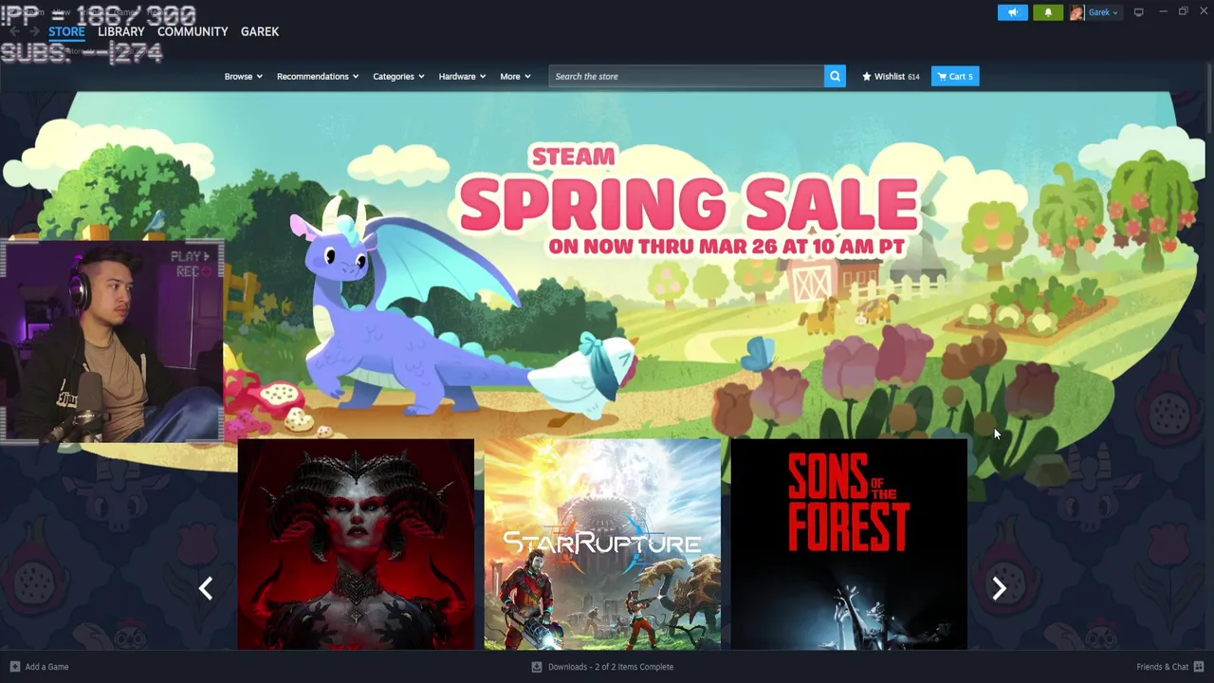The height and width of the screenshot is (683, 1214).
Task: Go to the COMMUNITY tab
Action: point(193,31)
